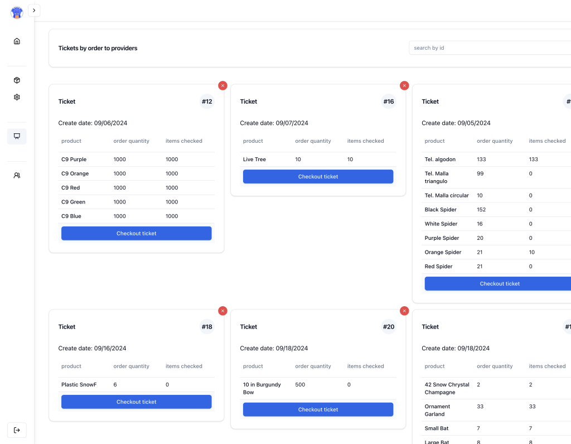Image resolution: width=571 pixels, height=444 pixels.
Task: Click Create date 09/05/2024 text
Action: coord(456,123)
